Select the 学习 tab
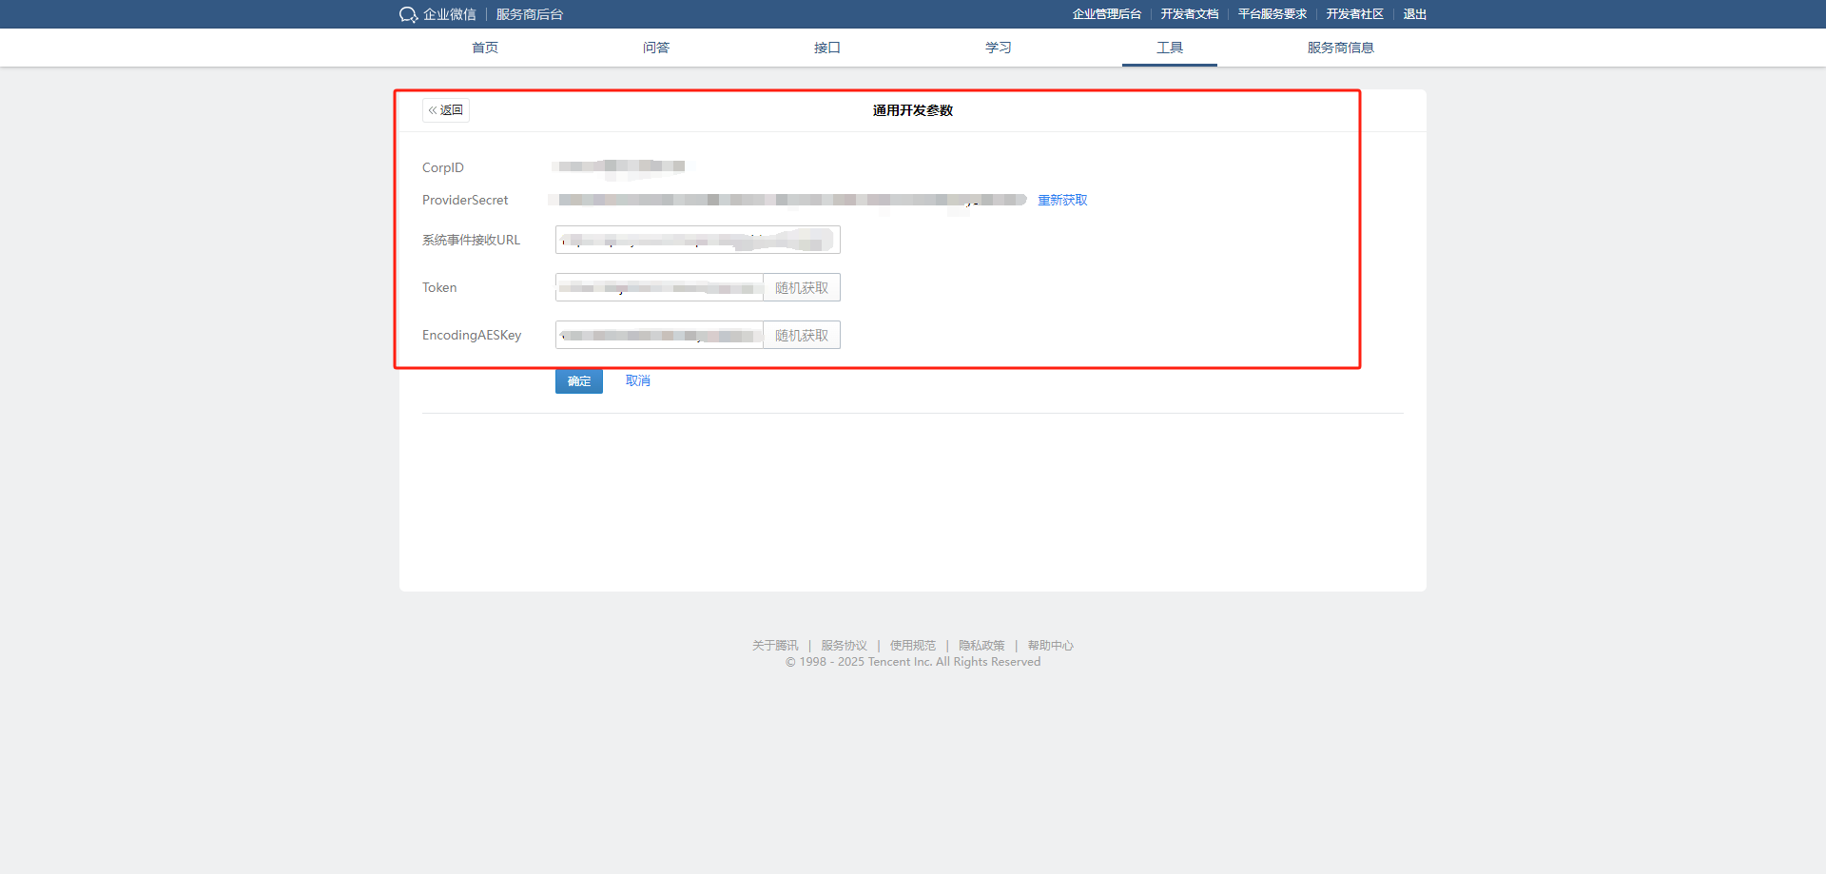This screenshot has height=874, width=1826. pyautogui.click(x=999, y=48)
